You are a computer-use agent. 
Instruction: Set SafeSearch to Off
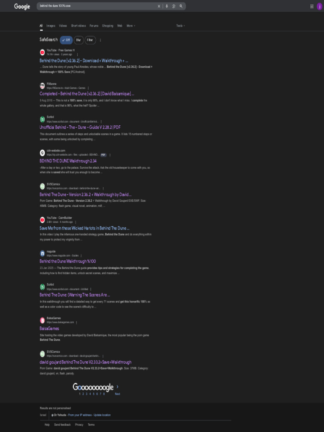66,40
